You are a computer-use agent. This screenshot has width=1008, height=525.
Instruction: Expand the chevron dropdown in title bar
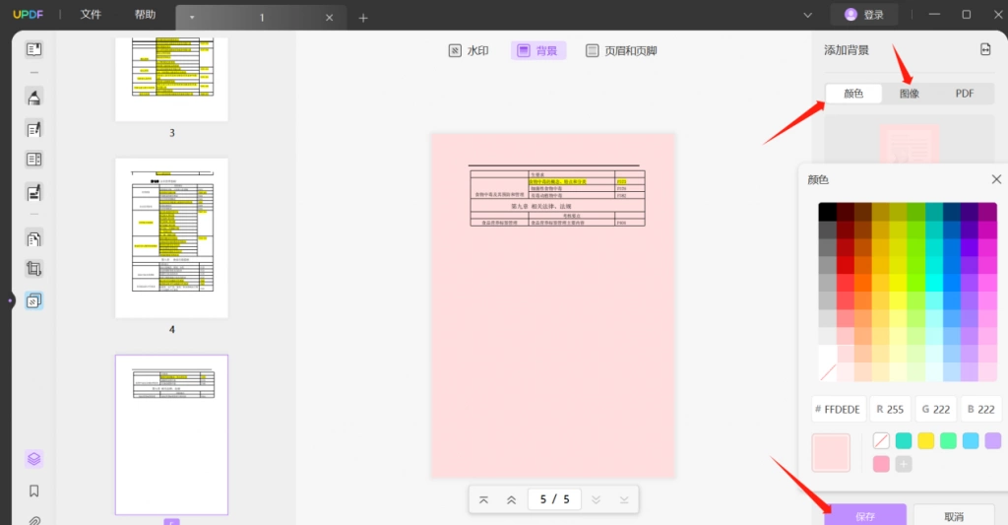point(807,15)
